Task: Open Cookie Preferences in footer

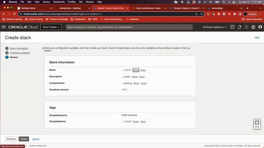Action: click(x=38, y=146)
